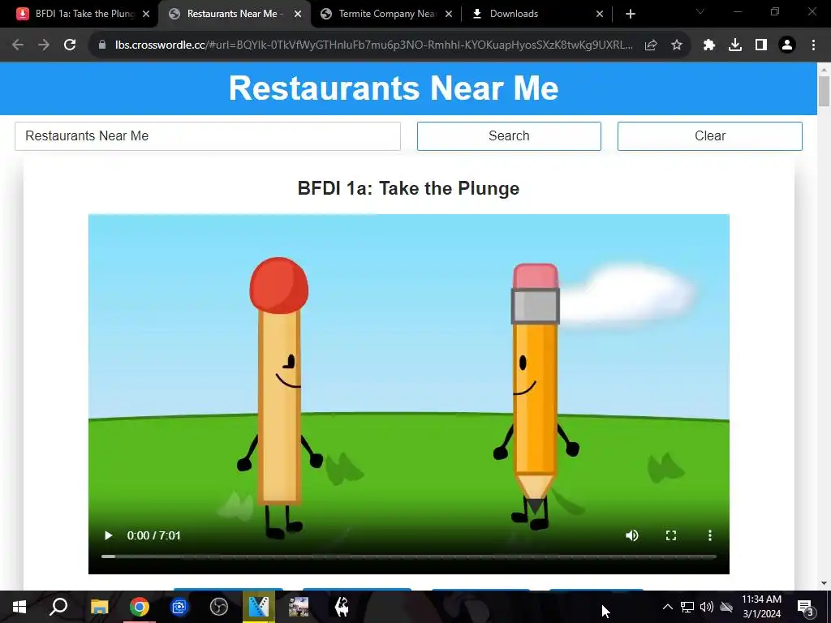The image size is (831, 623).
Task: Share this page from address bar
Action: (x=651, y=45)
